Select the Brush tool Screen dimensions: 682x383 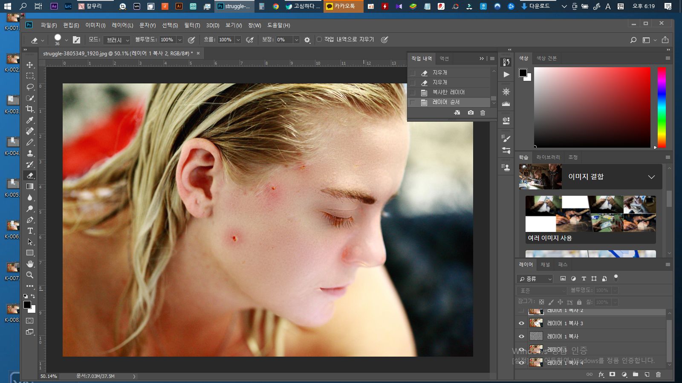(30, 142)
